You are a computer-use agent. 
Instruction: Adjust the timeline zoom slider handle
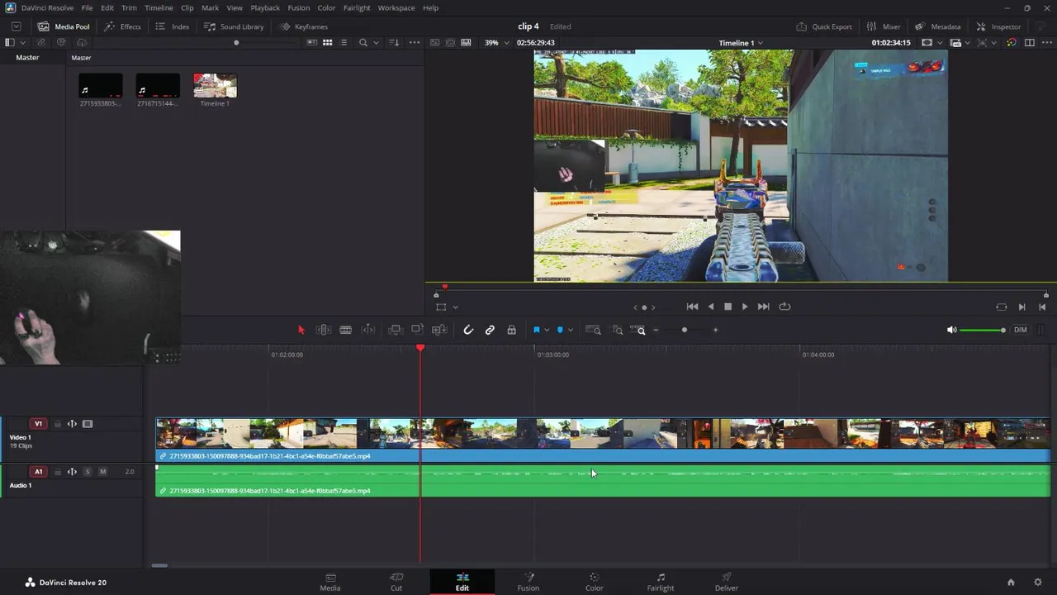click(684, 330)
